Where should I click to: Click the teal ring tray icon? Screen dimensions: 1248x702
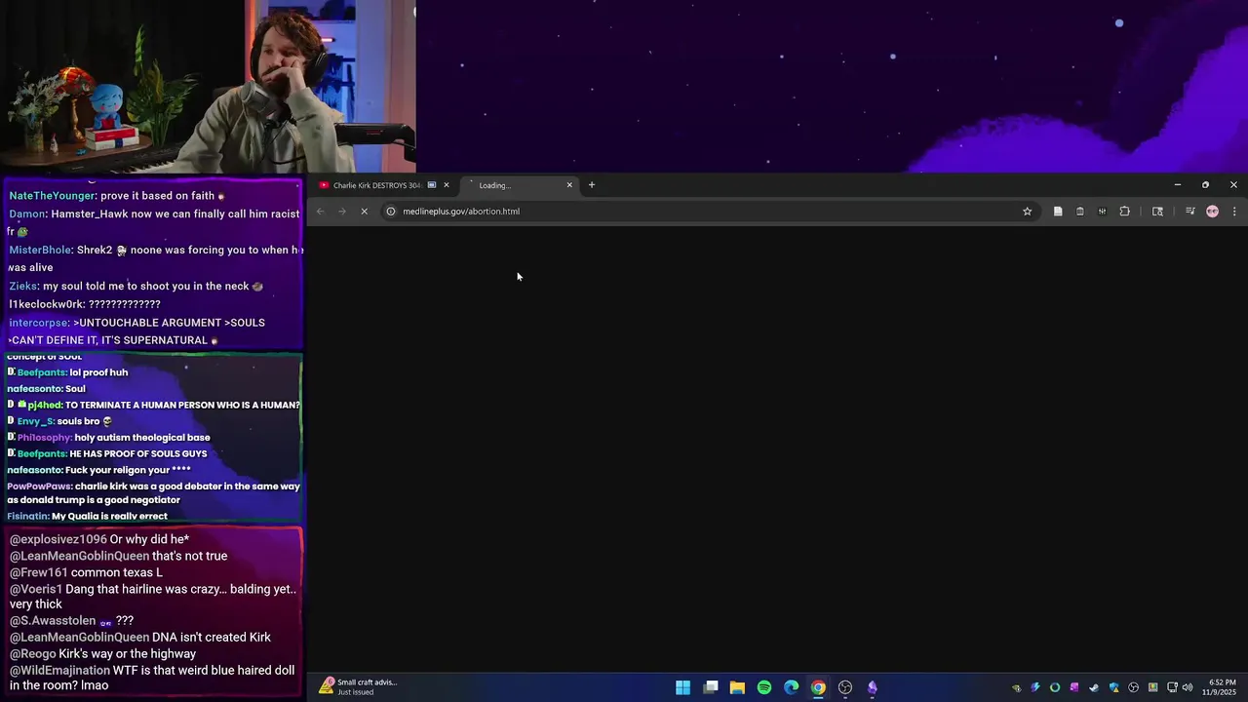tap(1055, 687)
